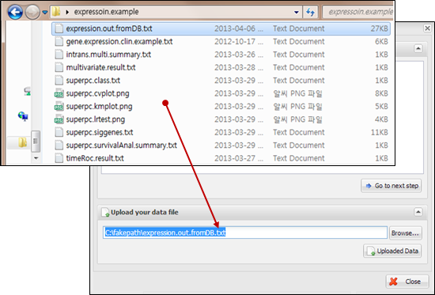Image resolution: width=435 pixels, height=295 pixels.
Task: Collapse the Upload your data file panel
Action: click(x=418, y=212)
